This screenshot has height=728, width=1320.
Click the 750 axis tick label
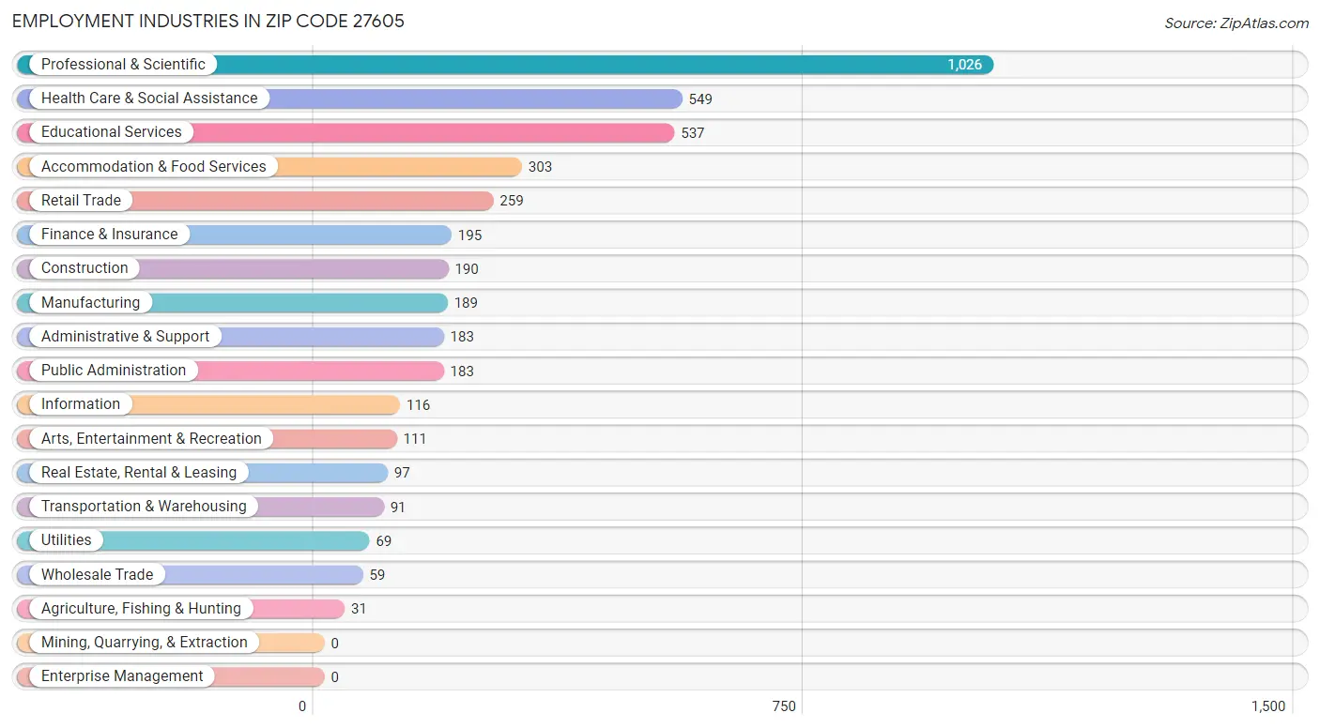(x=783, y=706)
